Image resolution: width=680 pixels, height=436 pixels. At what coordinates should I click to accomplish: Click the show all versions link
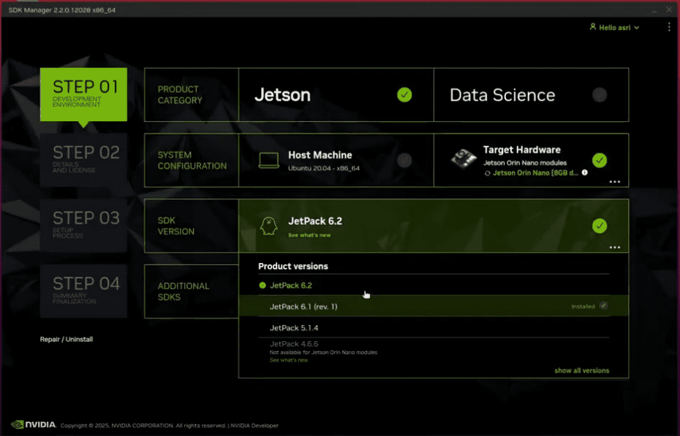(582, 370)
